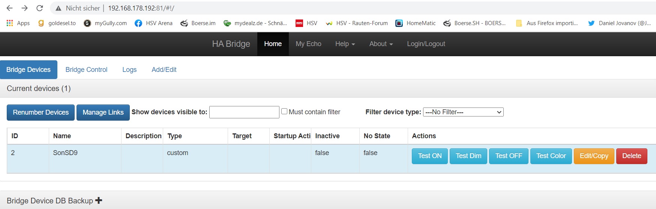Screen dimensions: 656x209
Task: Delete the SonSD9 device
Action: [632, 156]
